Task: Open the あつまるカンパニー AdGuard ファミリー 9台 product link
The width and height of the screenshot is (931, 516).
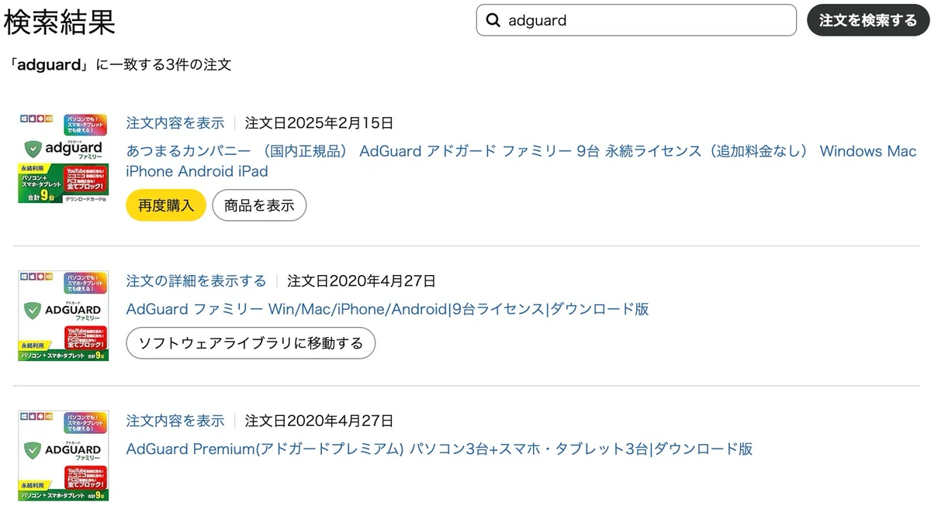Action: (521, 161)
